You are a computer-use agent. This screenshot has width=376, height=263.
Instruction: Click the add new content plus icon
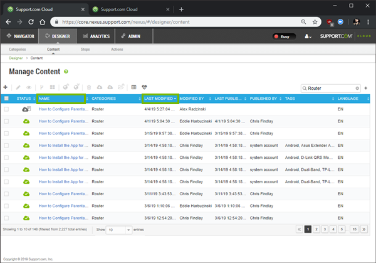coord(5,87)
